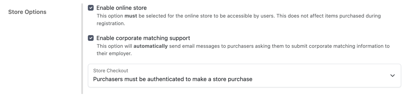Select the 'Purchasers must be authenticated' value text
Screen dimensions: 409x96
coord(173,79)
